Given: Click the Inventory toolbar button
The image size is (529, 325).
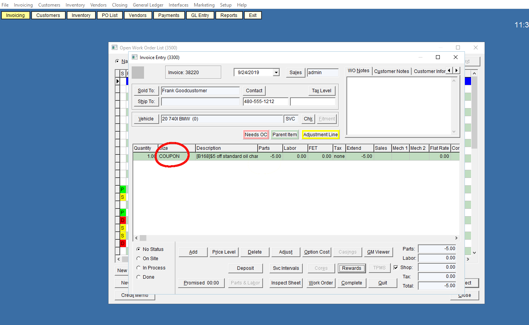Looking at the screenshot, I should 81,15.
